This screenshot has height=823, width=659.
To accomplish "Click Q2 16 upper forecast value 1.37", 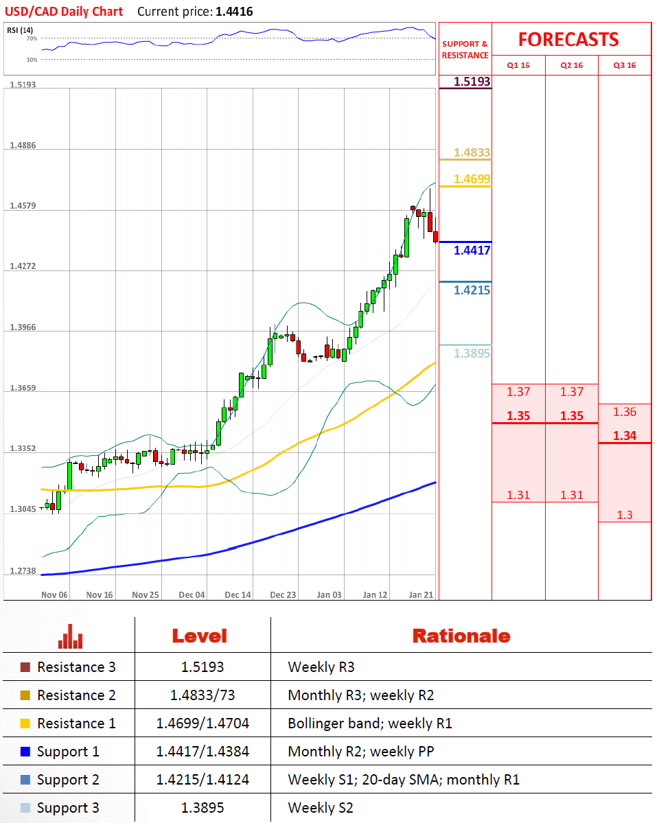I will [x=572, y=392].
